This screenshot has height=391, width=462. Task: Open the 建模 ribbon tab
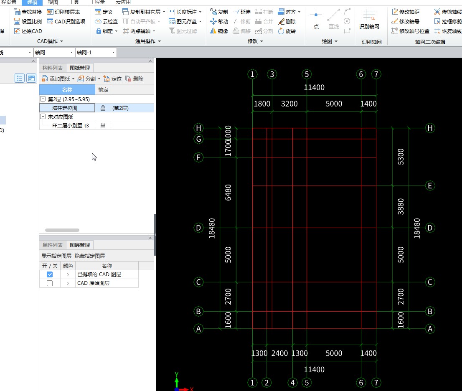32,3
